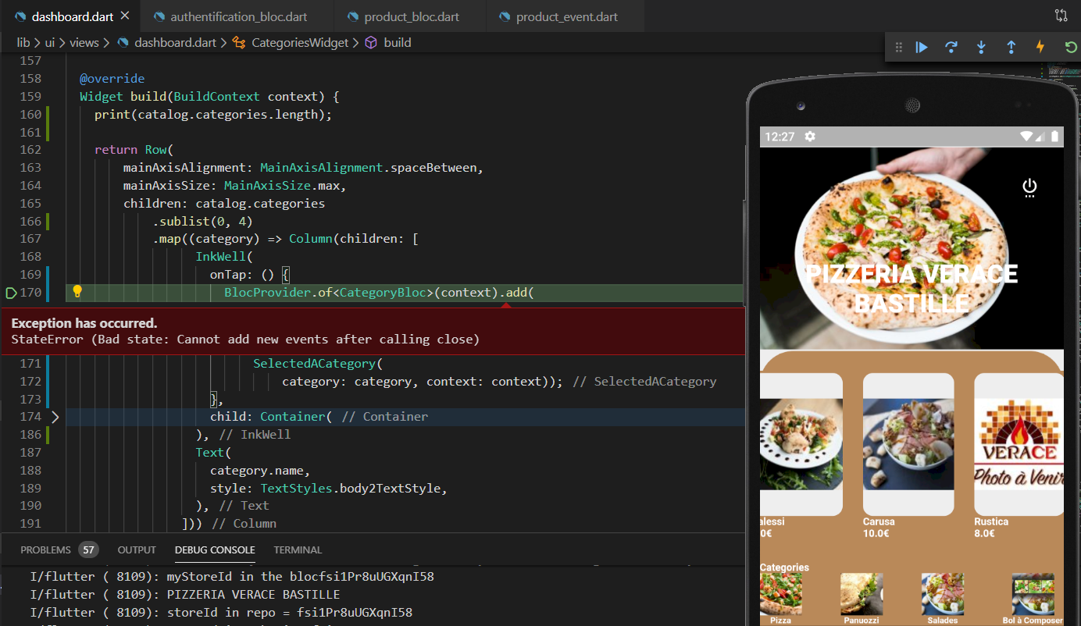Screen dimensions: 1081x626
Task: Click the battery icon in emulator status bar
Action: click(x=1054, y=137)
